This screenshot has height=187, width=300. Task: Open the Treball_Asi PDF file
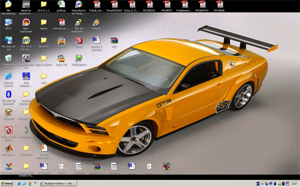pos(96,4)
